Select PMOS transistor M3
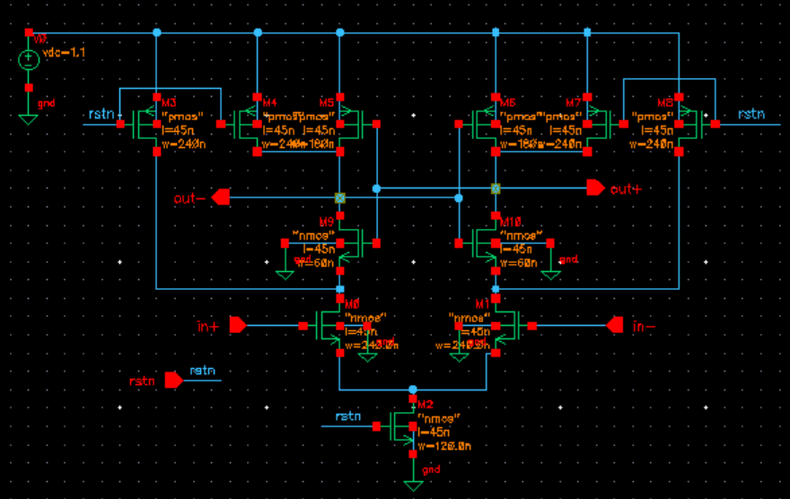Image resolution: width=790 pixels, height=499 pixels. coord(145,125)
